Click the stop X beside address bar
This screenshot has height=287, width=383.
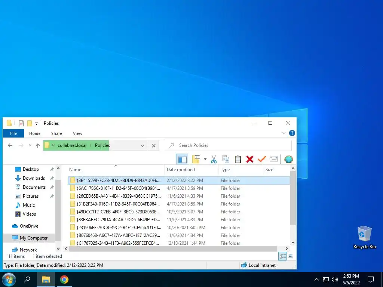coord(154,146)
